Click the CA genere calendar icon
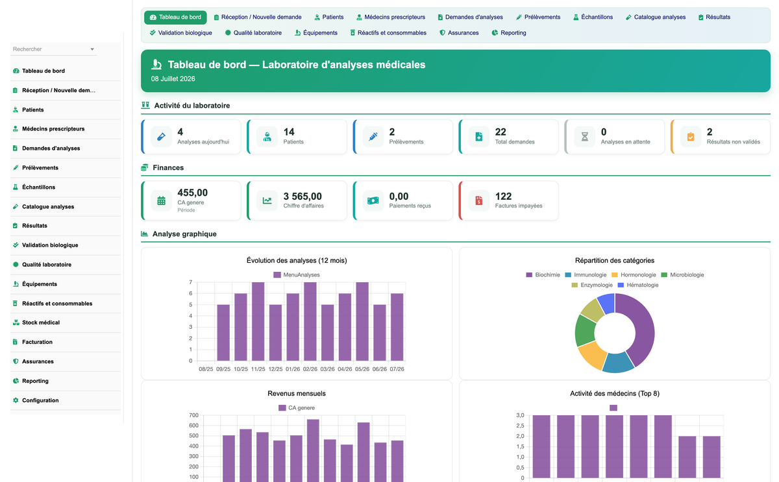Image resolution: width=779 pixels, height=482 pixels. (x=162, y=201)
